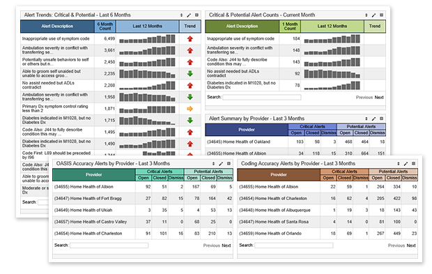Click the green down arrow for the 2,235 count row
The image size is (432, 274).
pos(190,74)
